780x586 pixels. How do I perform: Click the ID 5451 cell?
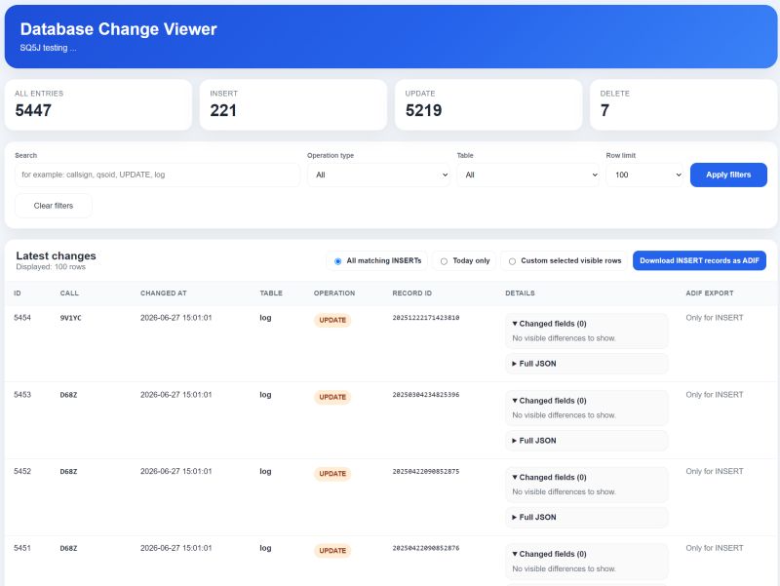click(22, 548)
